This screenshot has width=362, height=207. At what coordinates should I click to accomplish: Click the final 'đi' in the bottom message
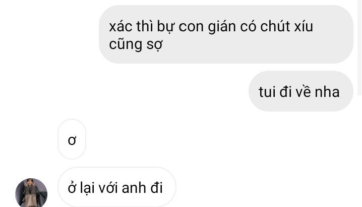point(157,188)
